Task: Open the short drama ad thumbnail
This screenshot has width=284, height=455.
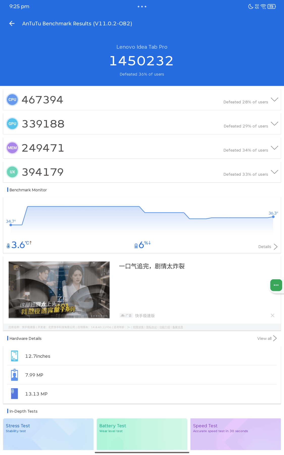Action: tap(59, 290)
